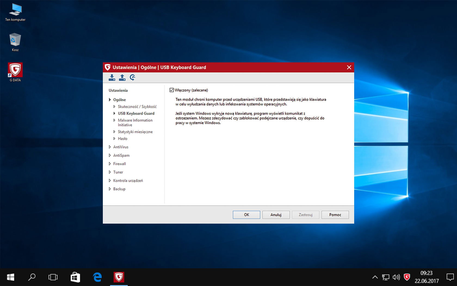The height and width of the screenshot is (286, 457).
Task: Select the Backup label in tree
Action: tap(119, 189)
